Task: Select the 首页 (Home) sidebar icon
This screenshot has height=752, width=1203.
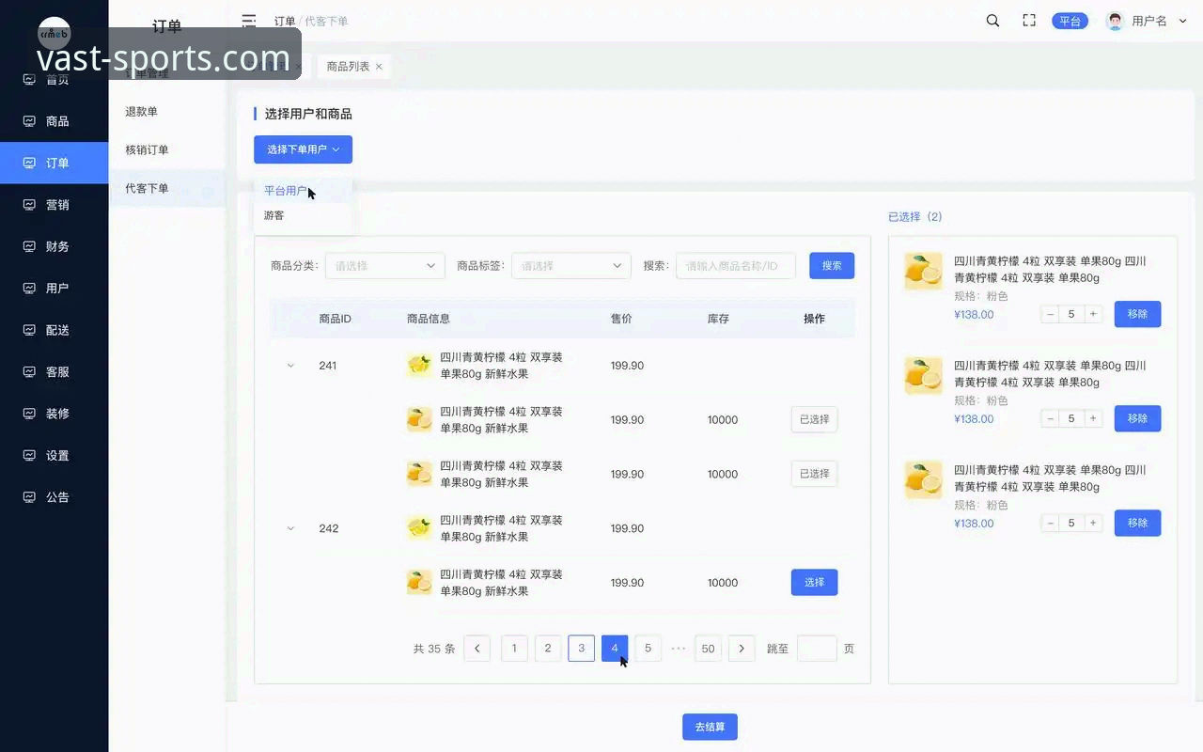Action: 28,79
